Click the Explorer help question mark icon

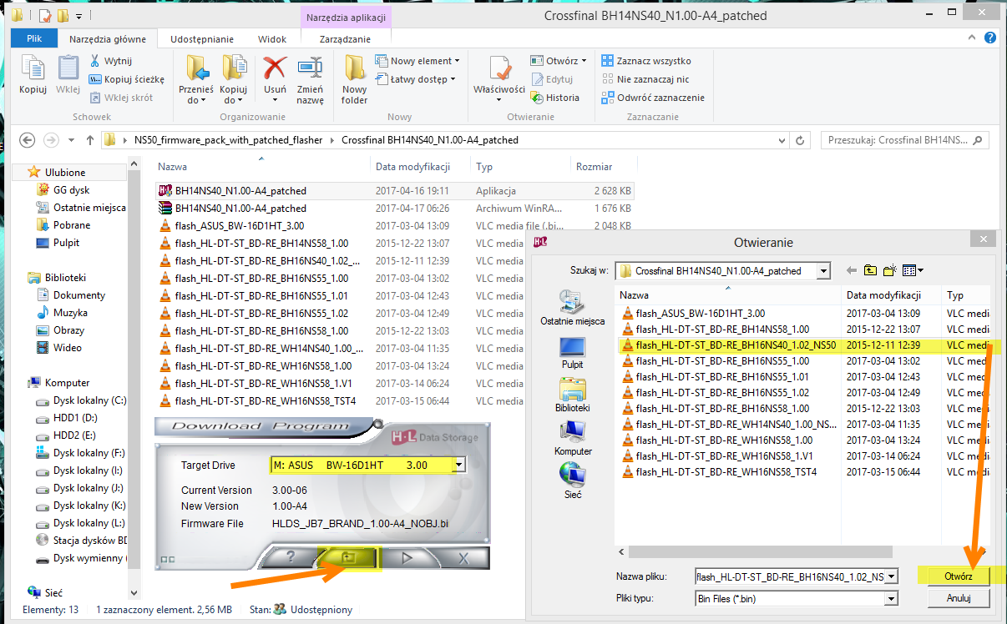click(990, 38)
